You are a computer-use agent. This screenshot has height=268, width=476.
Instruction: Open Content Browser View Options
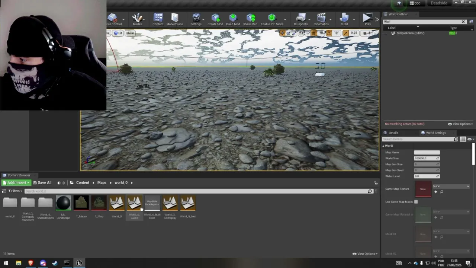365,254
